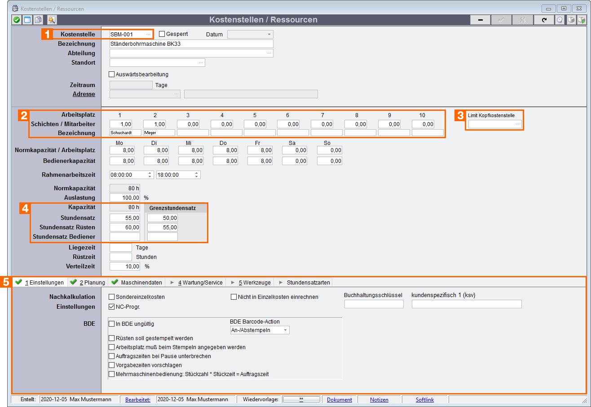Click the Meyer workplace name field

coord(159,133)
